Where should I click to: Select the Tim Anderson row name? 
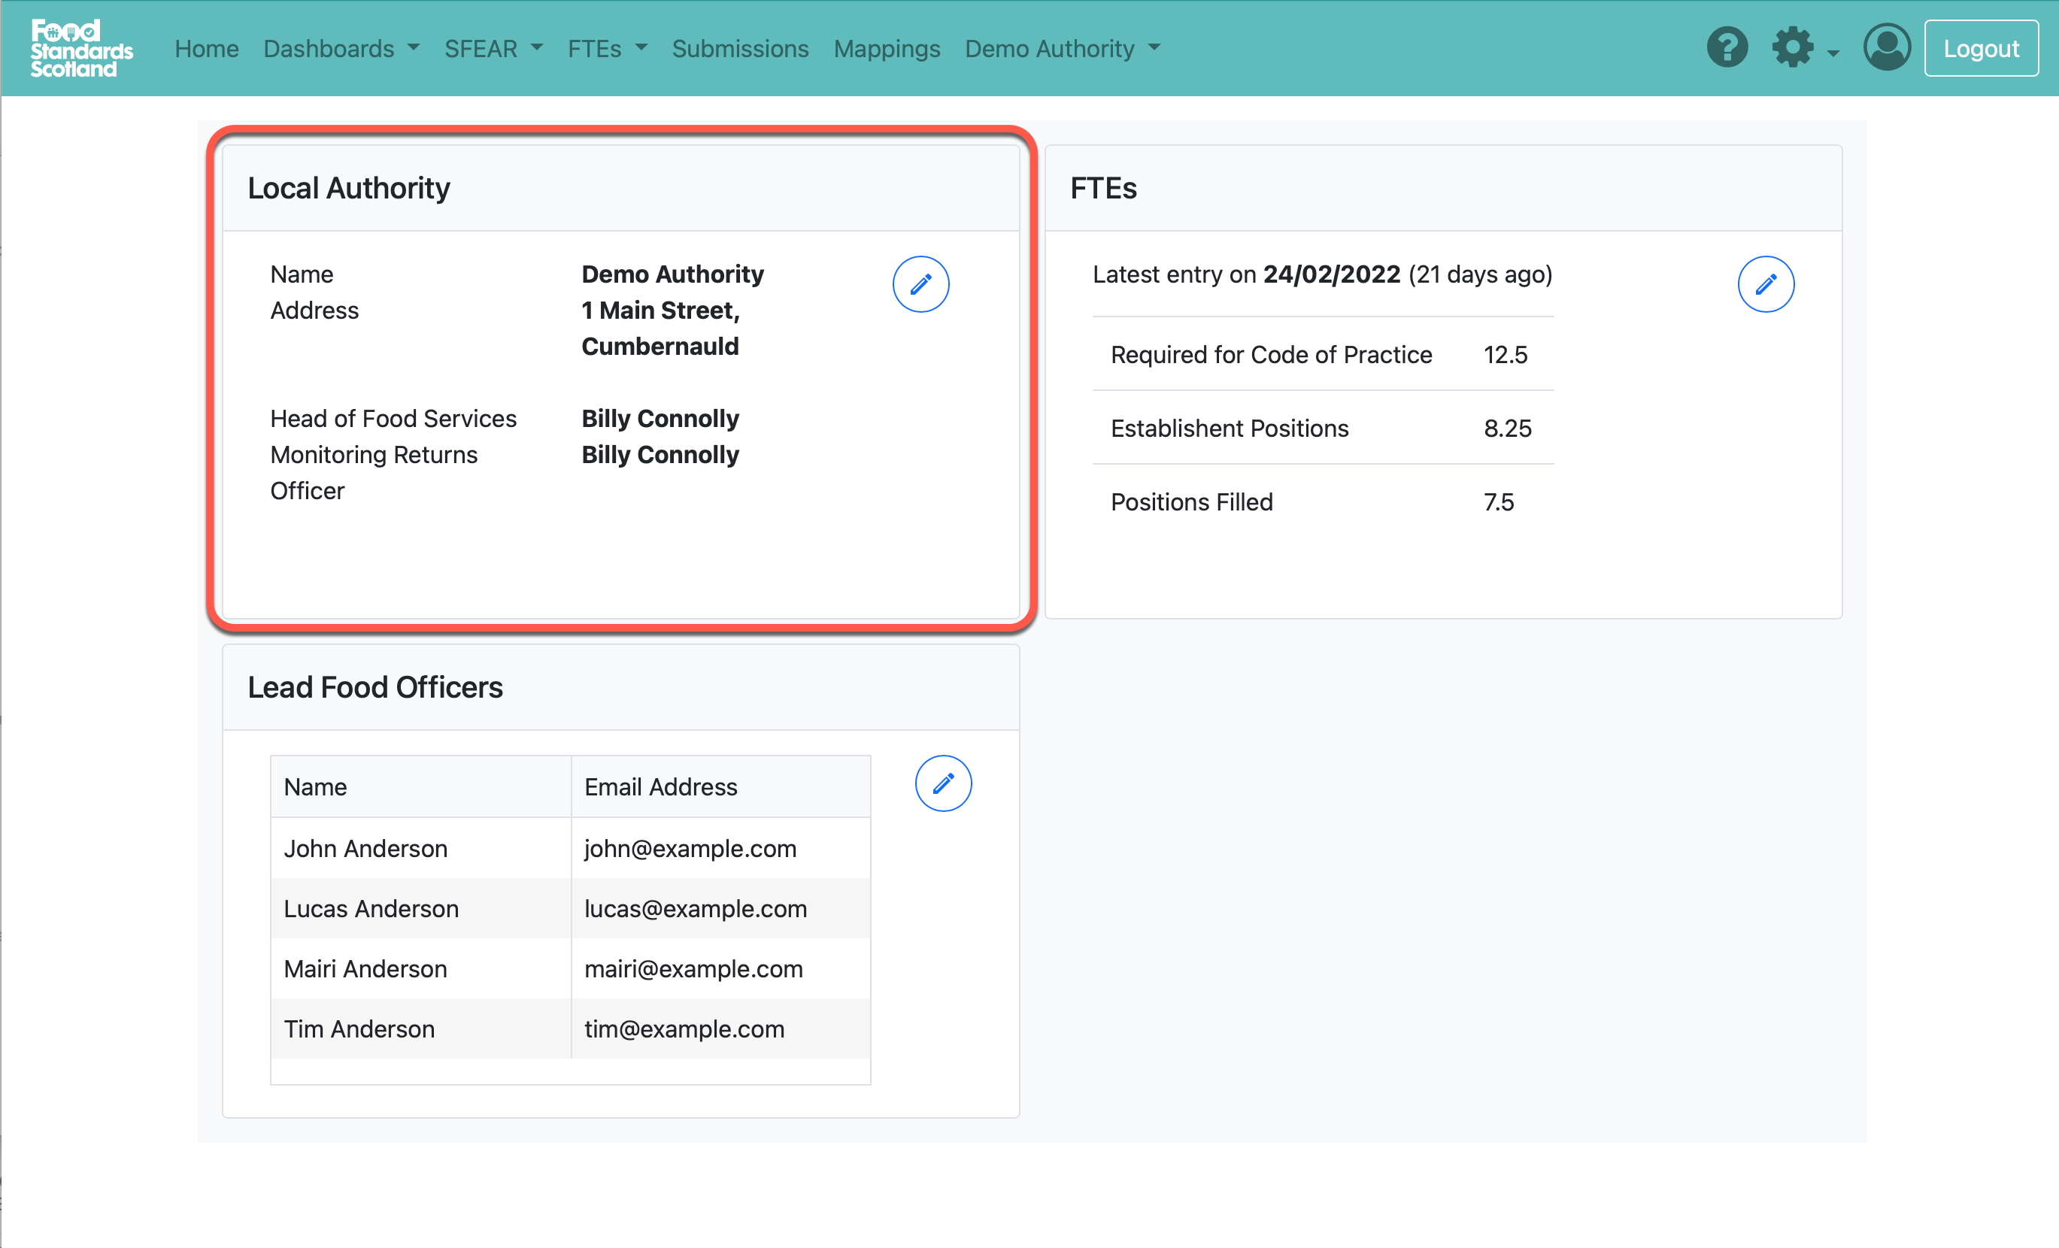point(359,1028)
